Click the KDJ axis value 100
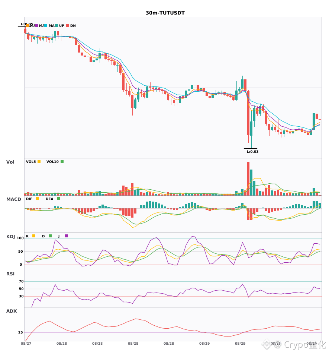The width and height of the screenshot is (329, 354). 20,238
